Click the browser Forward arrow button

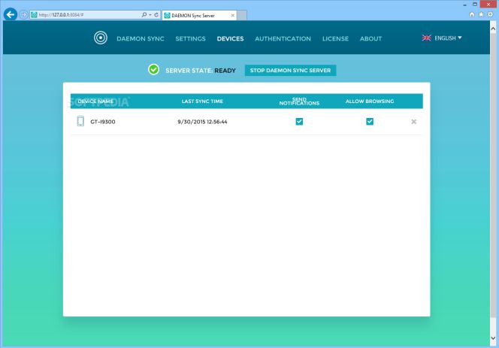(x=23, y=14)
